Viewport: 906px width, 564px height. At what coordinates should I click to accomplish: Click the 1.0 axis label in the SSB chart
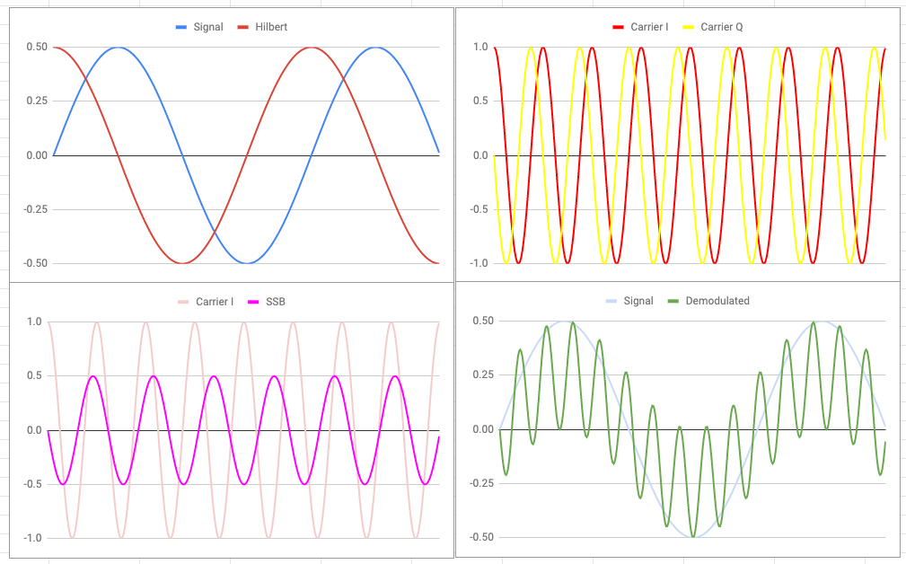[x=35, y=322]
